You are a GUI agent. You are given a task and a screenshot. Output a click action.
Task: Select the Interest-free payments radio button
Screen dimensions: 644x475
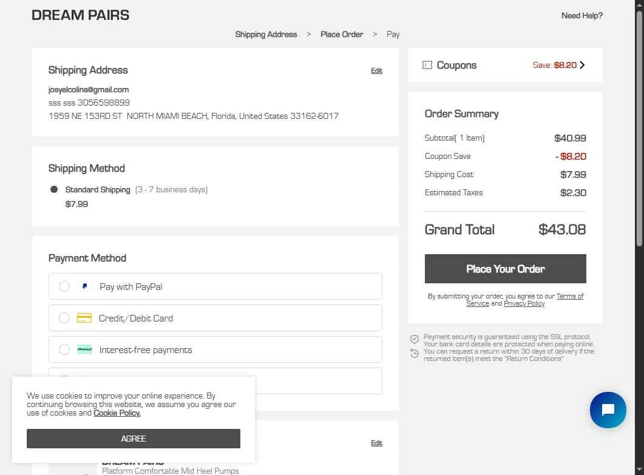click(x=64, y=349)
